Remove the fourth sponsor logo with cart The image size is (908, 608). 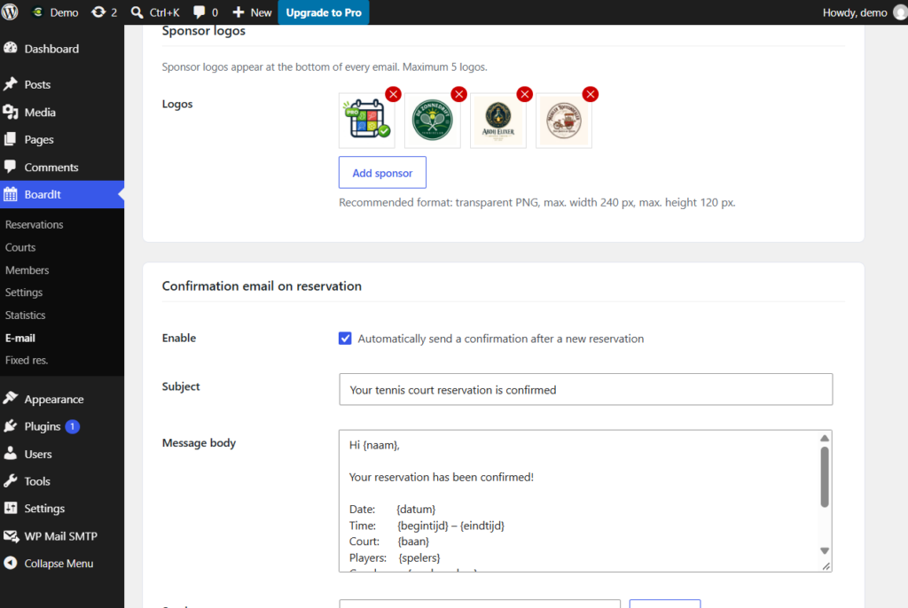[590, 94]
